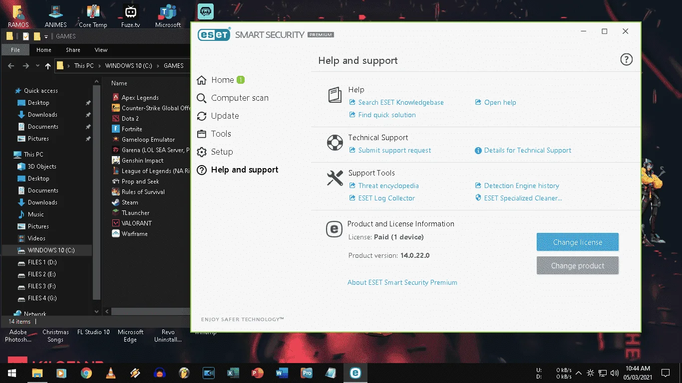Image resolution: width=682 pixels, height=383 pixels.
Task: Open quick access toolbar dropdown arrow
Action: click(46, 36)
